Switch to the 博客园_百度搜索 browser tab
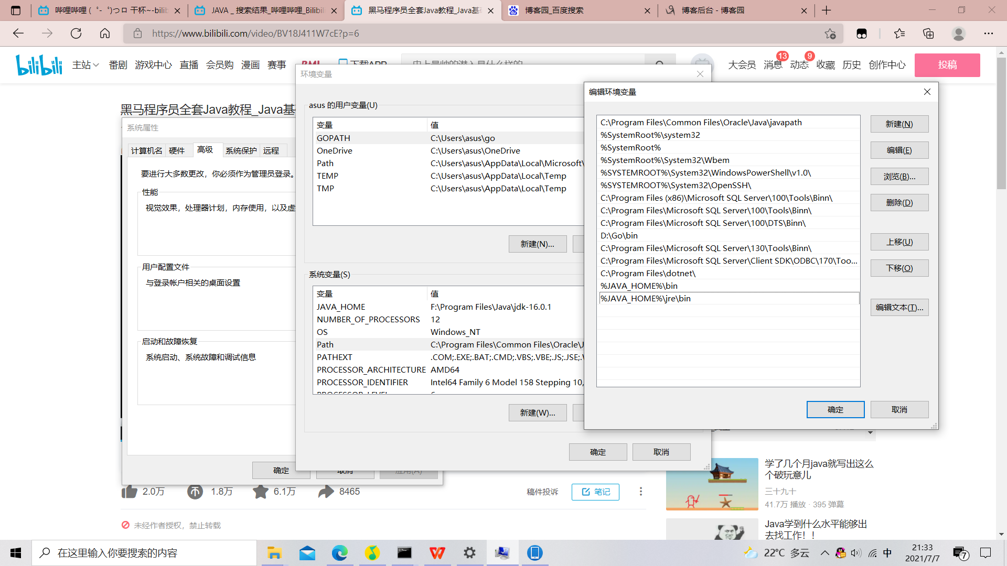 (554, 10)
